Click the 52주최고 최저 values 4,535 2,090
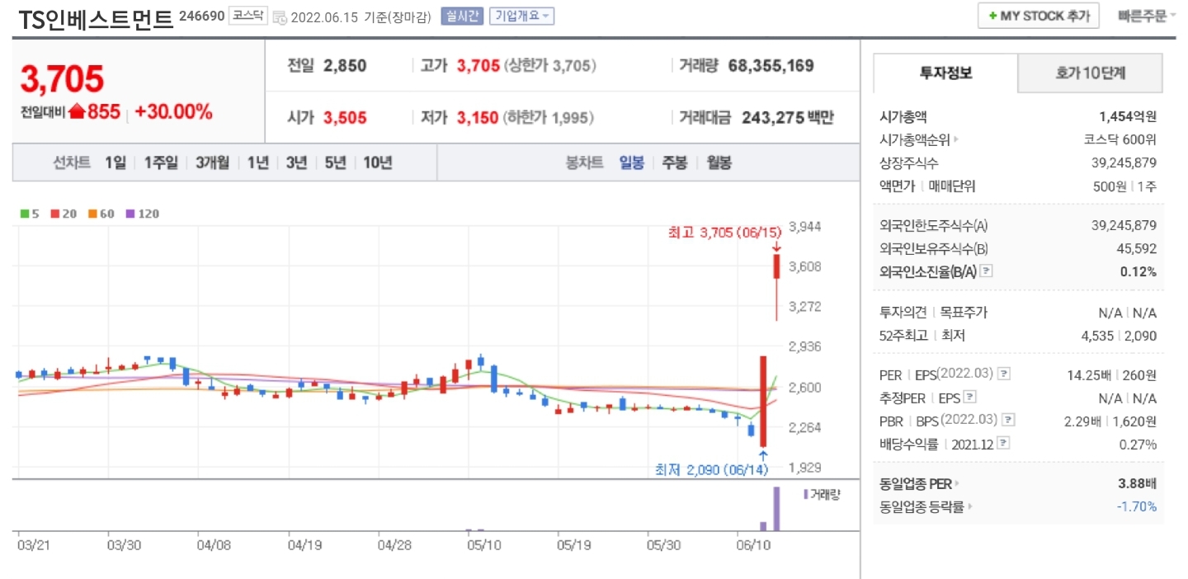 pyautogui.click(x=1120, y=335)
